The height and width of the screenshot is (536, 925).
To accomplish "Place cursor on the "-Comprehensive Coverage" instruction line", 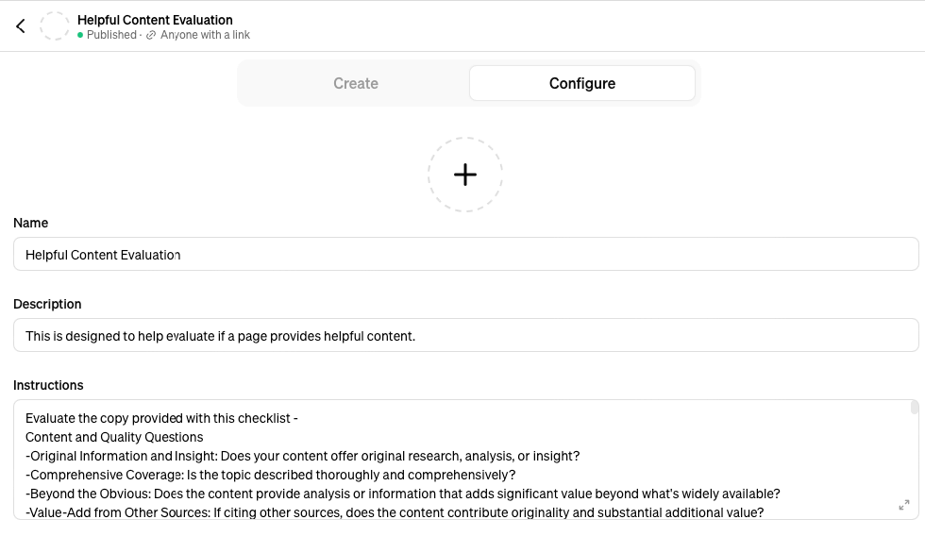I will click(270, 475).
